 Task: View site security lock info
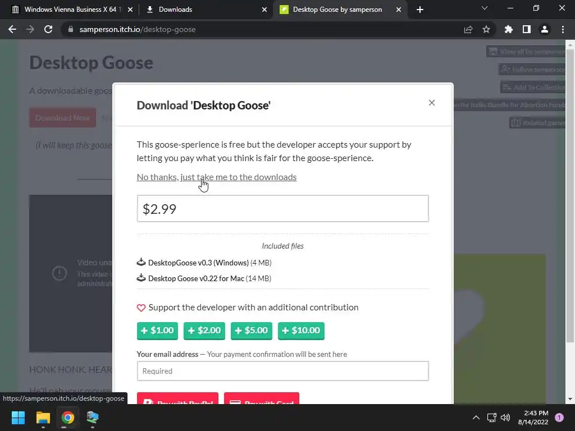[x=71, y=29]
